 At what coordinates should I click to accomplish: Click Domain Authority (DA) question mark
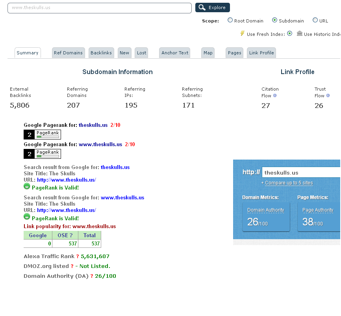tap(92, 276)
